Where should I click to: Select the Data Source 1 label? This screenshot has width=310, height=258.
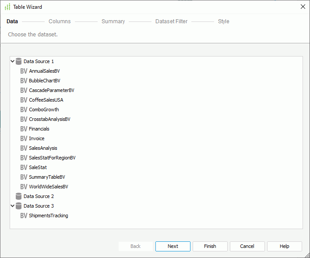click(39, 61)
